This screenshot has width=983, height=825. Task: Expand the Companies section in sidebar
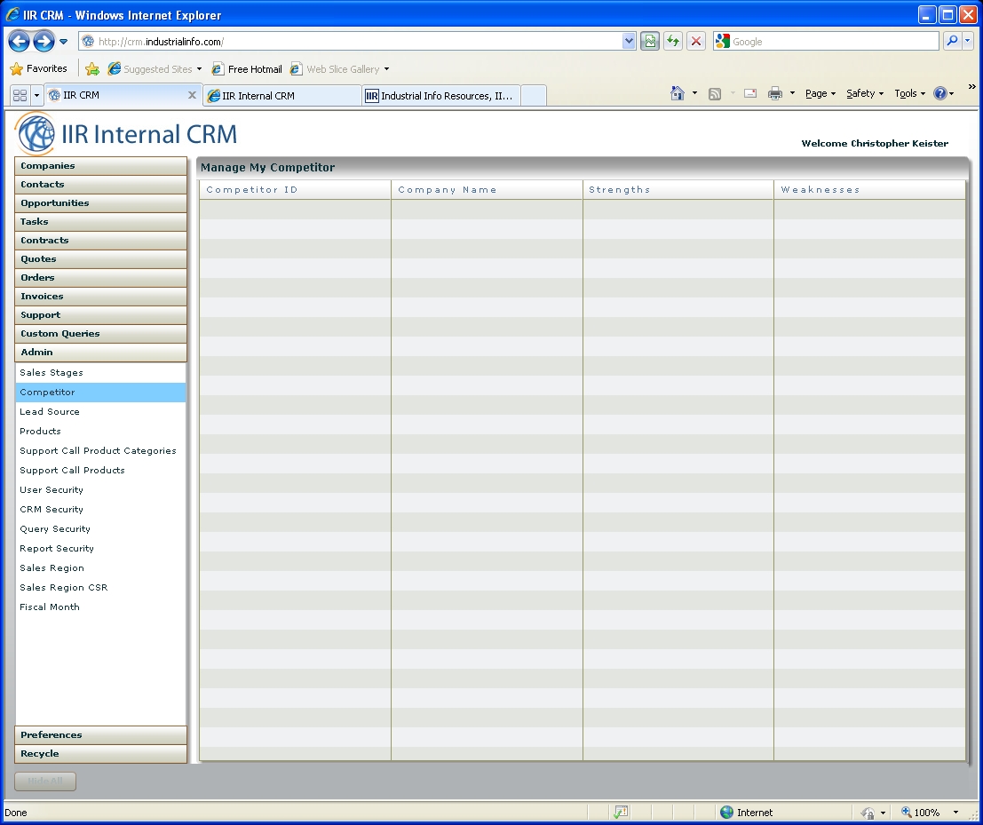(100, 166)
